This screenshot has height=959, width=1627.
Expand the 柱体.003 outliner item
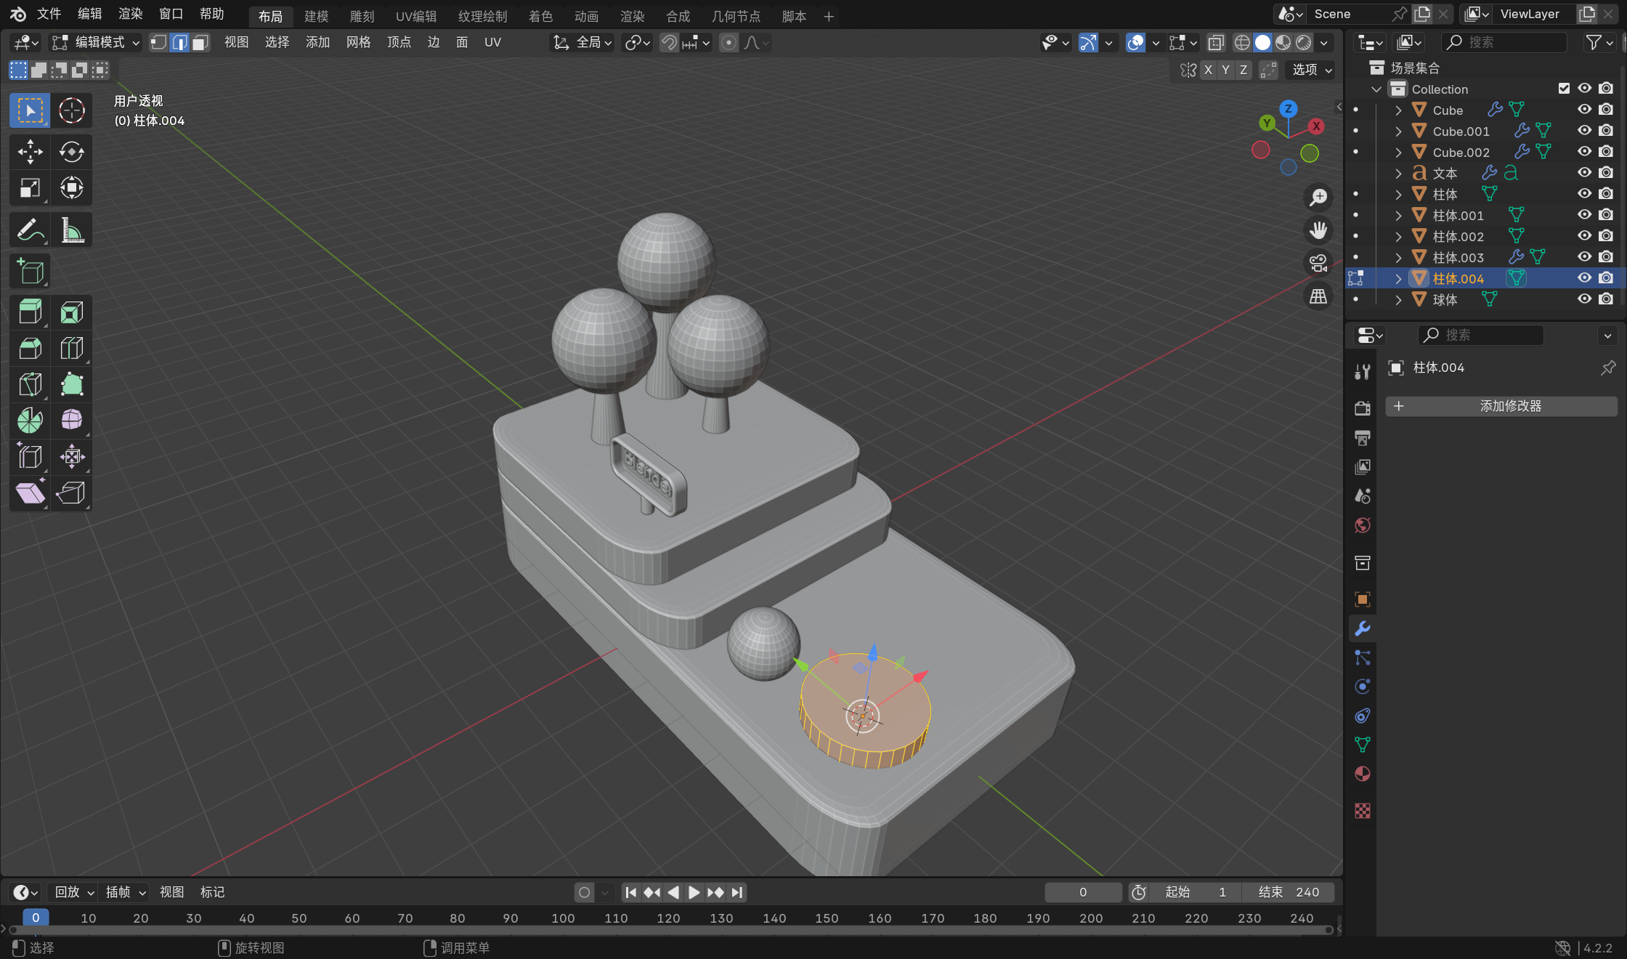[1397, 258]
